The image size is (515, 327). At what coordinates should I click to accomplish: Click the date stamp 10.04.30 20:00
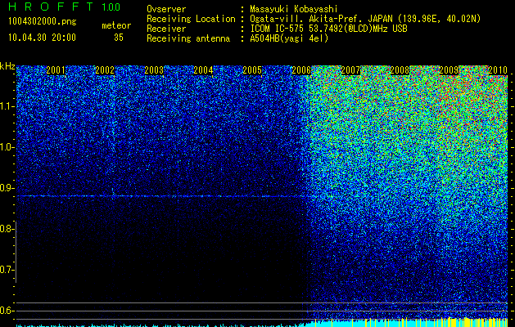coord(42,38)
